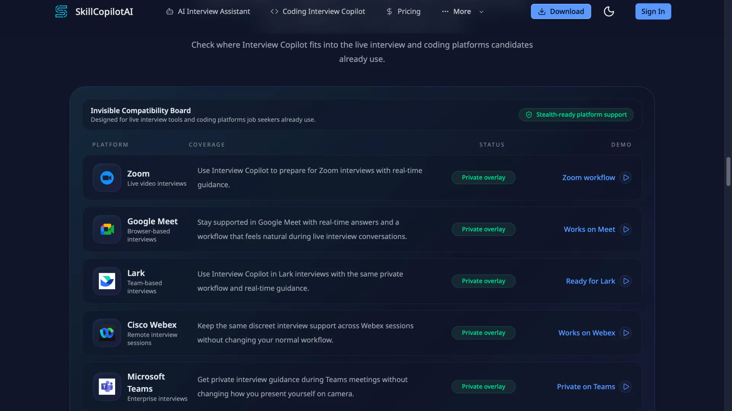
Task: Open Coding Interview Copilot menu item
Action: point(318,11)
